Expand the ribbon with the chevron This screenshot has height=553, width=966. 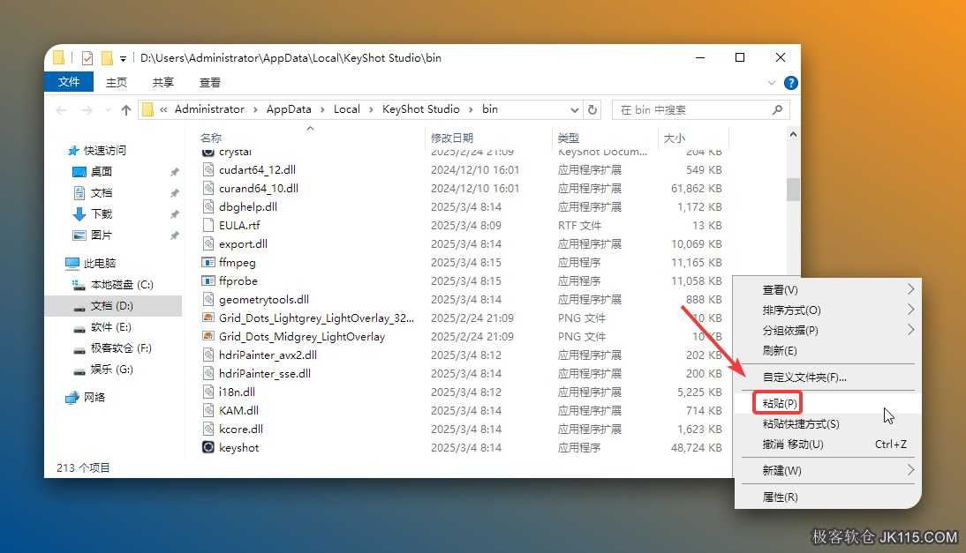(x=772, y=82)
